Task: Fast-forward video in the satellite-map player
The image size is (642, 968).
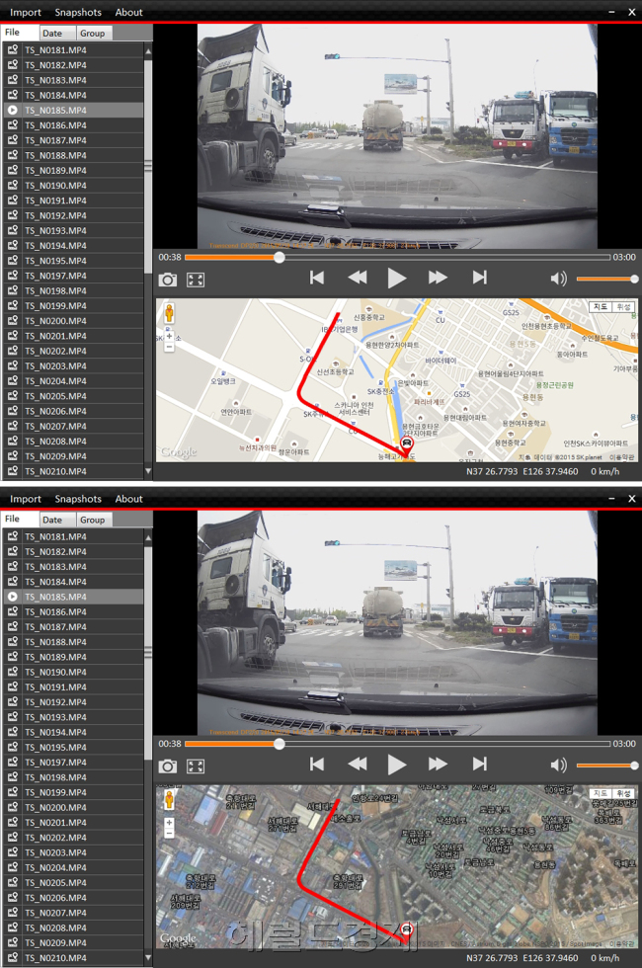Action: click(438, 765)
